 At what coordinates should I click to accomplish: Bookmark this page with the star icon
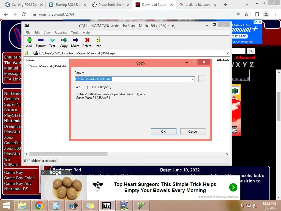click(x=246, y=14)
